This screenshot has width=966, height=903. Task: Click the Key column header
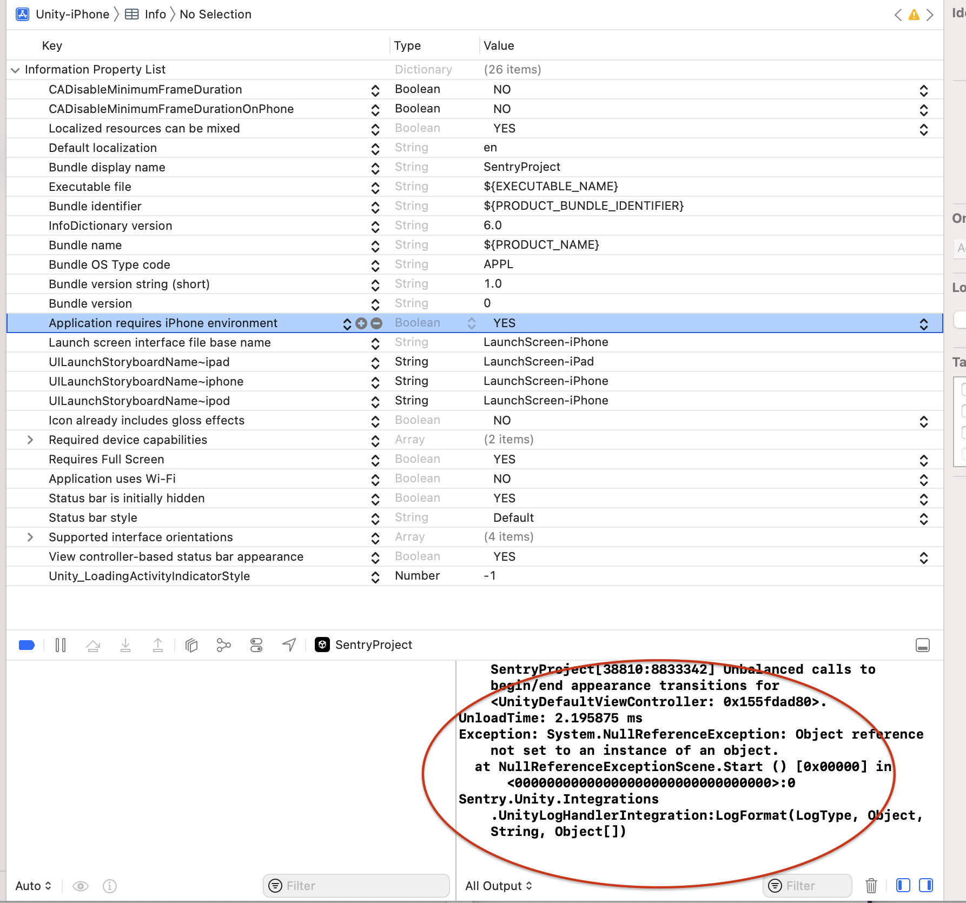tap(52, 45)
